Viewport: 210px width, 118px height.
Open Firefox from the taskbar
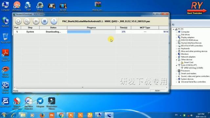(42, 115)
